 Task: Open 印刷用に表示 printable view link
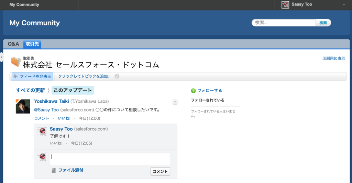[333, 58]
